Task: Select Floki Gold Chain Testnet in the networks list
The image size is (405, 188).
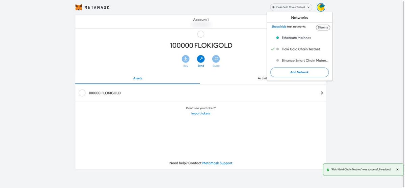Action: click(x=300, y=49)
